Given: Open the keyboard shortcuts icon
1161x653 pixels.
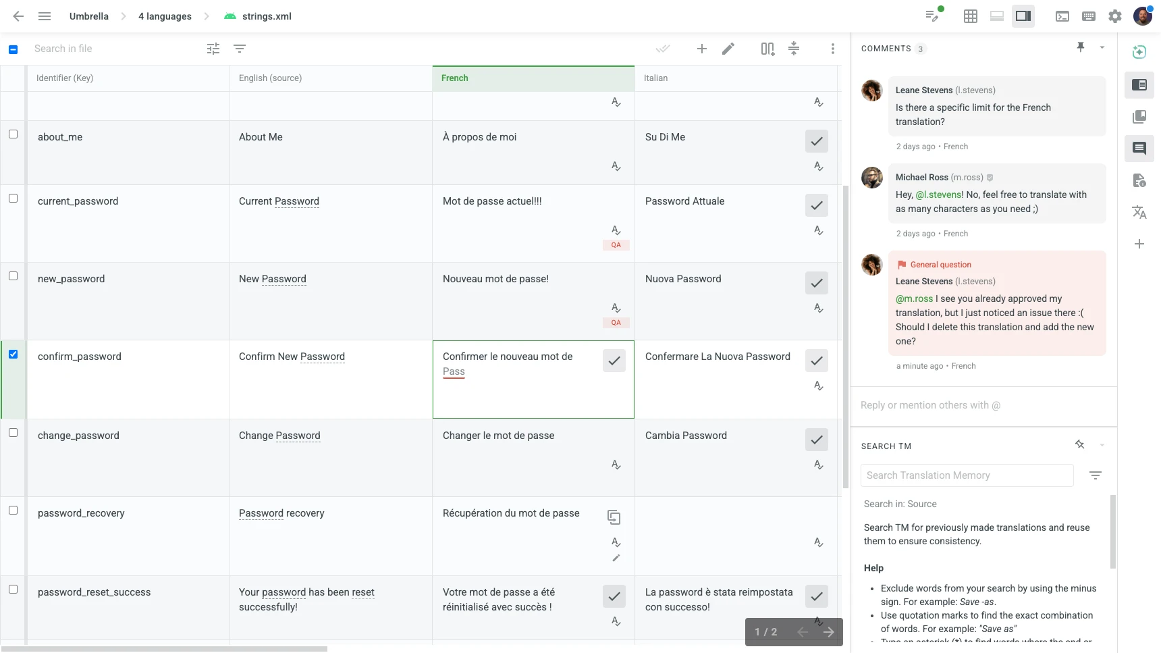Looking at the screenshot, I should click(1089, 16).
